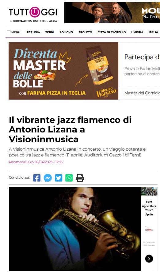Open the Perugia section
160x272 pixels.
[x=33, y=32]
